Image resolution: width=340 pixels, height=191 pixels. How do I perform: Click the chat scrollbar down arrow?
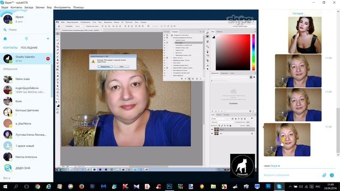click(338, 155)
